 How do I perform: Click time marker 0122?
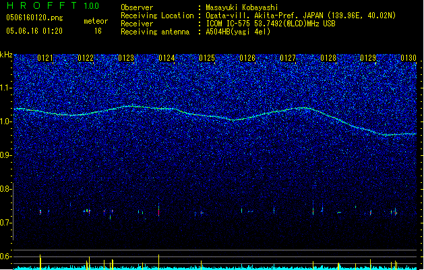(86, 58)
